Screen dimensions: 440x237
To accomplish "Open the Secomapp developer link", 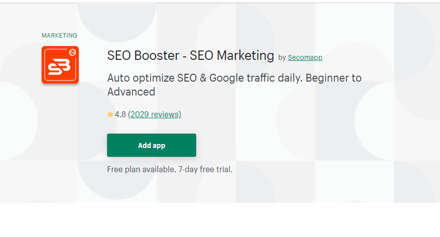I will tap(305, 57).
